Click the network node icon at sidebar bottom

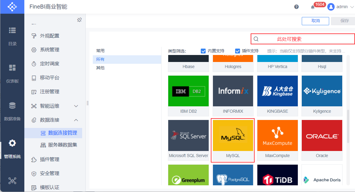tap(12, 181)
